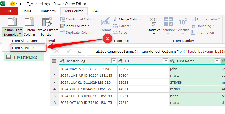Open the Trigonometry dropdown
Screen dimensions: 225x114
click(x=205, y=19)
